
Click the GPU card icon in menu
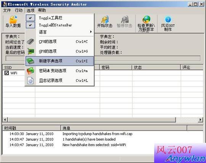click(x=31, y=51)
